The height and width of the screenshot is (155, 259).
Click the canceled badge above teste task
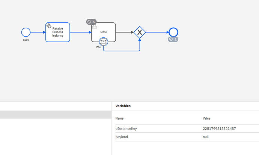point(91,22)
